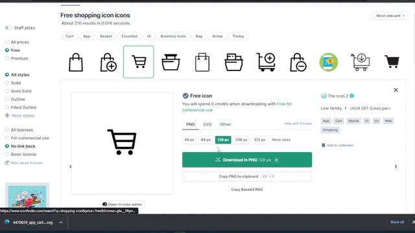Select the shopping bag with plus icon
This screenshot has width=415, height=233.
click(x=108, y=62)
